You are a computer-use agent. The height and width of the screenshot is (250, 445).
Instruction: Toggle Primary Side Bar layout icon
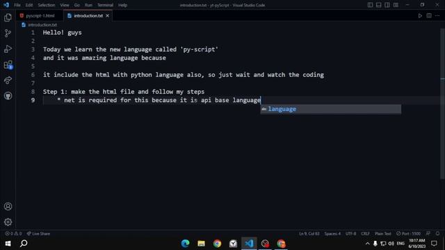[370, 5]
